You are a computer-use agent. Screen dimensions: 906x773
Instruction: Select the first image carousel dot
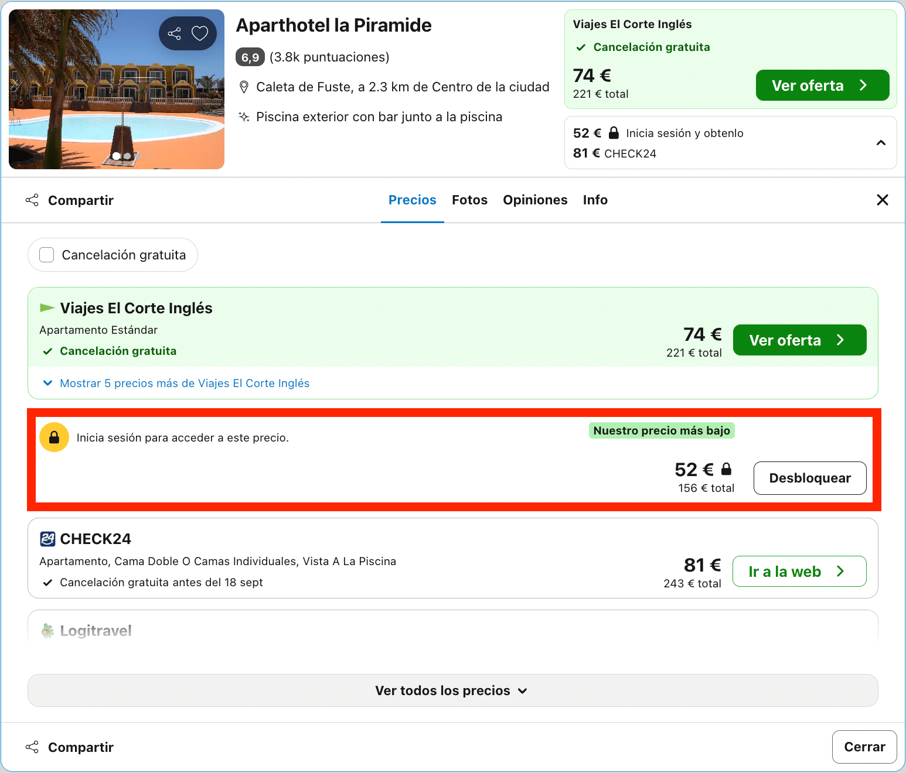[x=116, y=156]
